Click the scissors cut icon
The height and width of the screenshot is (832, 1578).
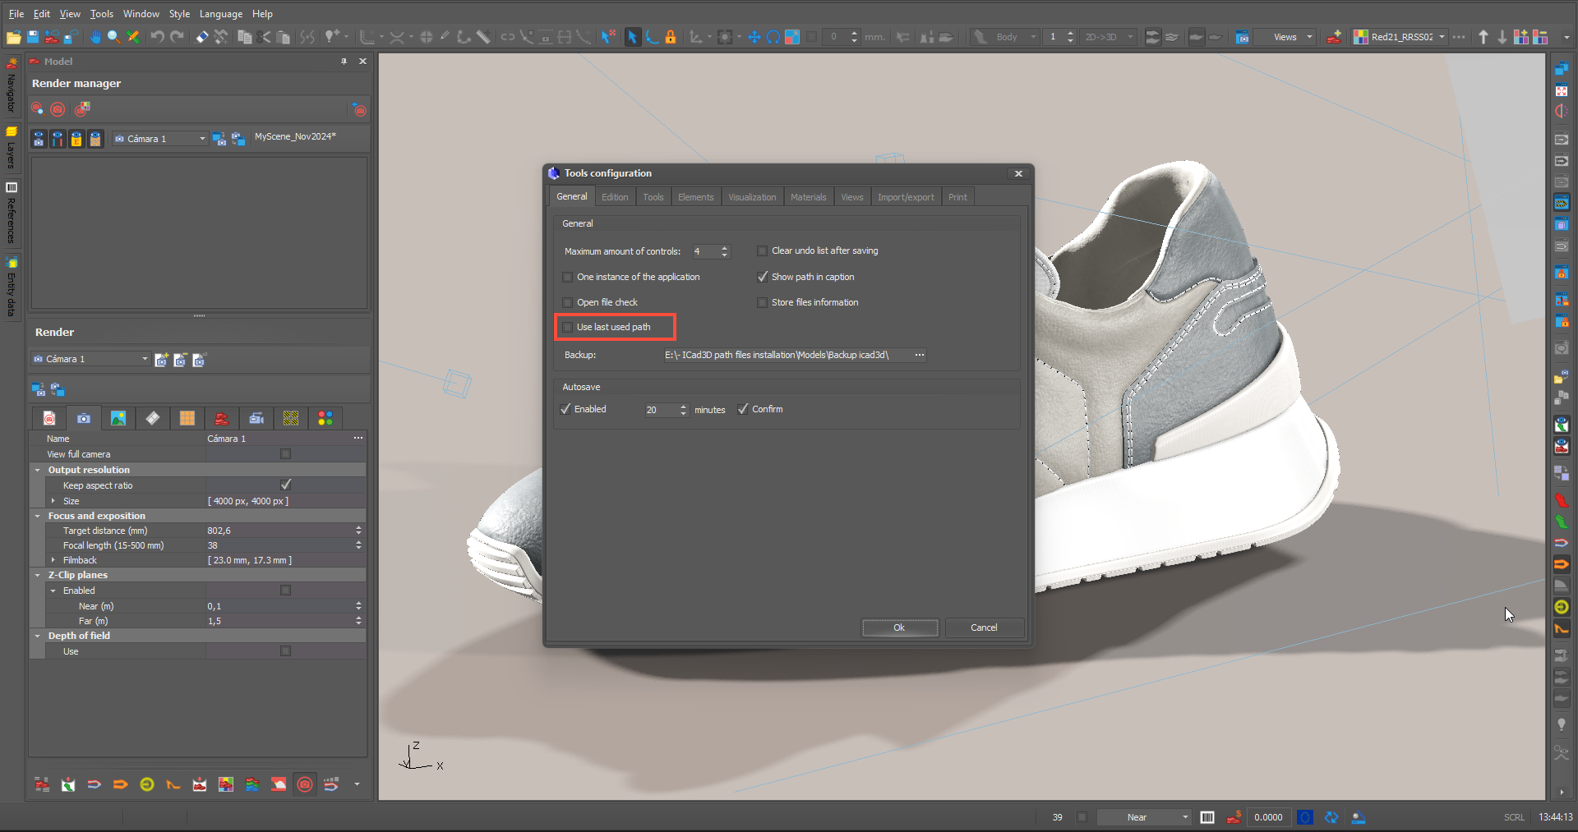[x=264, y=37]
